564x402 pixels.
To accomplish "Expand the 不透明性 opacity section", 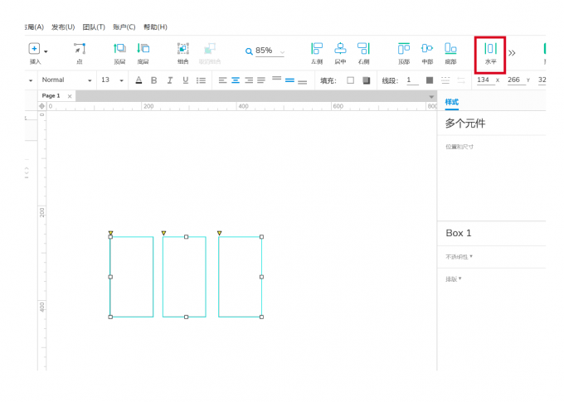I will (x=459, y=257).
